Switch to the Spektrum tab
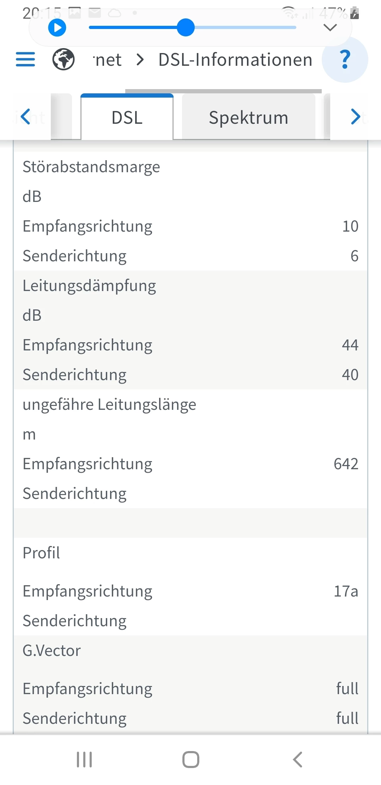381x785 pixels. (248, 117)
